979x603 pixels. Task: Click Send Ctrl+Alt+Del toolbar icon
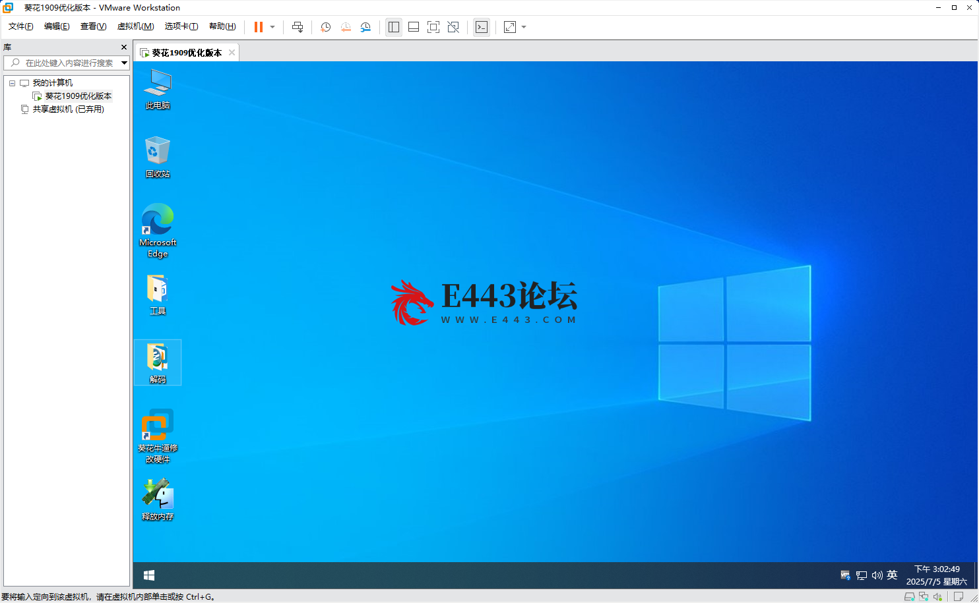(298, 27)
